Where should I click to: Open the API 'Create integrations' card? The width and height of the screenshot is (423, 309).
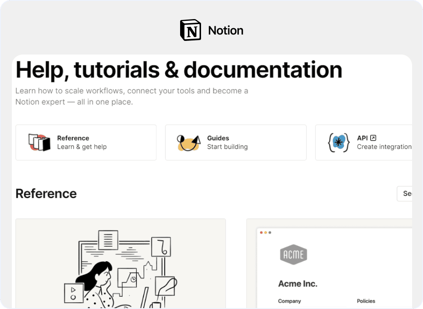[x=364, y=142]
